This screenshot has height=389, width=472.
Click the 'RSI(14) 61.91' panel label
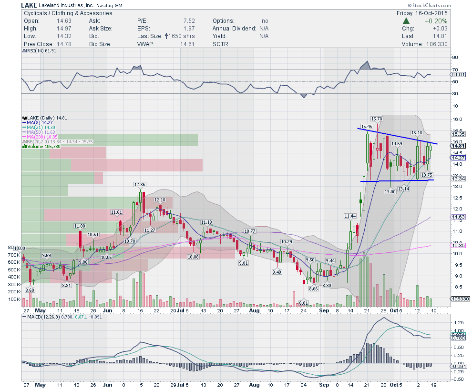[x=41, y=51]
